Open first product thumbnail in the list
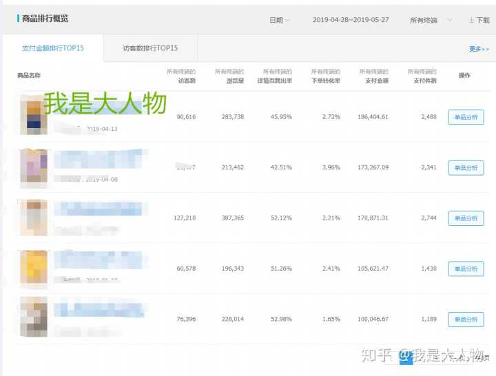Image resolution: width=496 pixels, height=376 pixels. click(x=33, y=114)
